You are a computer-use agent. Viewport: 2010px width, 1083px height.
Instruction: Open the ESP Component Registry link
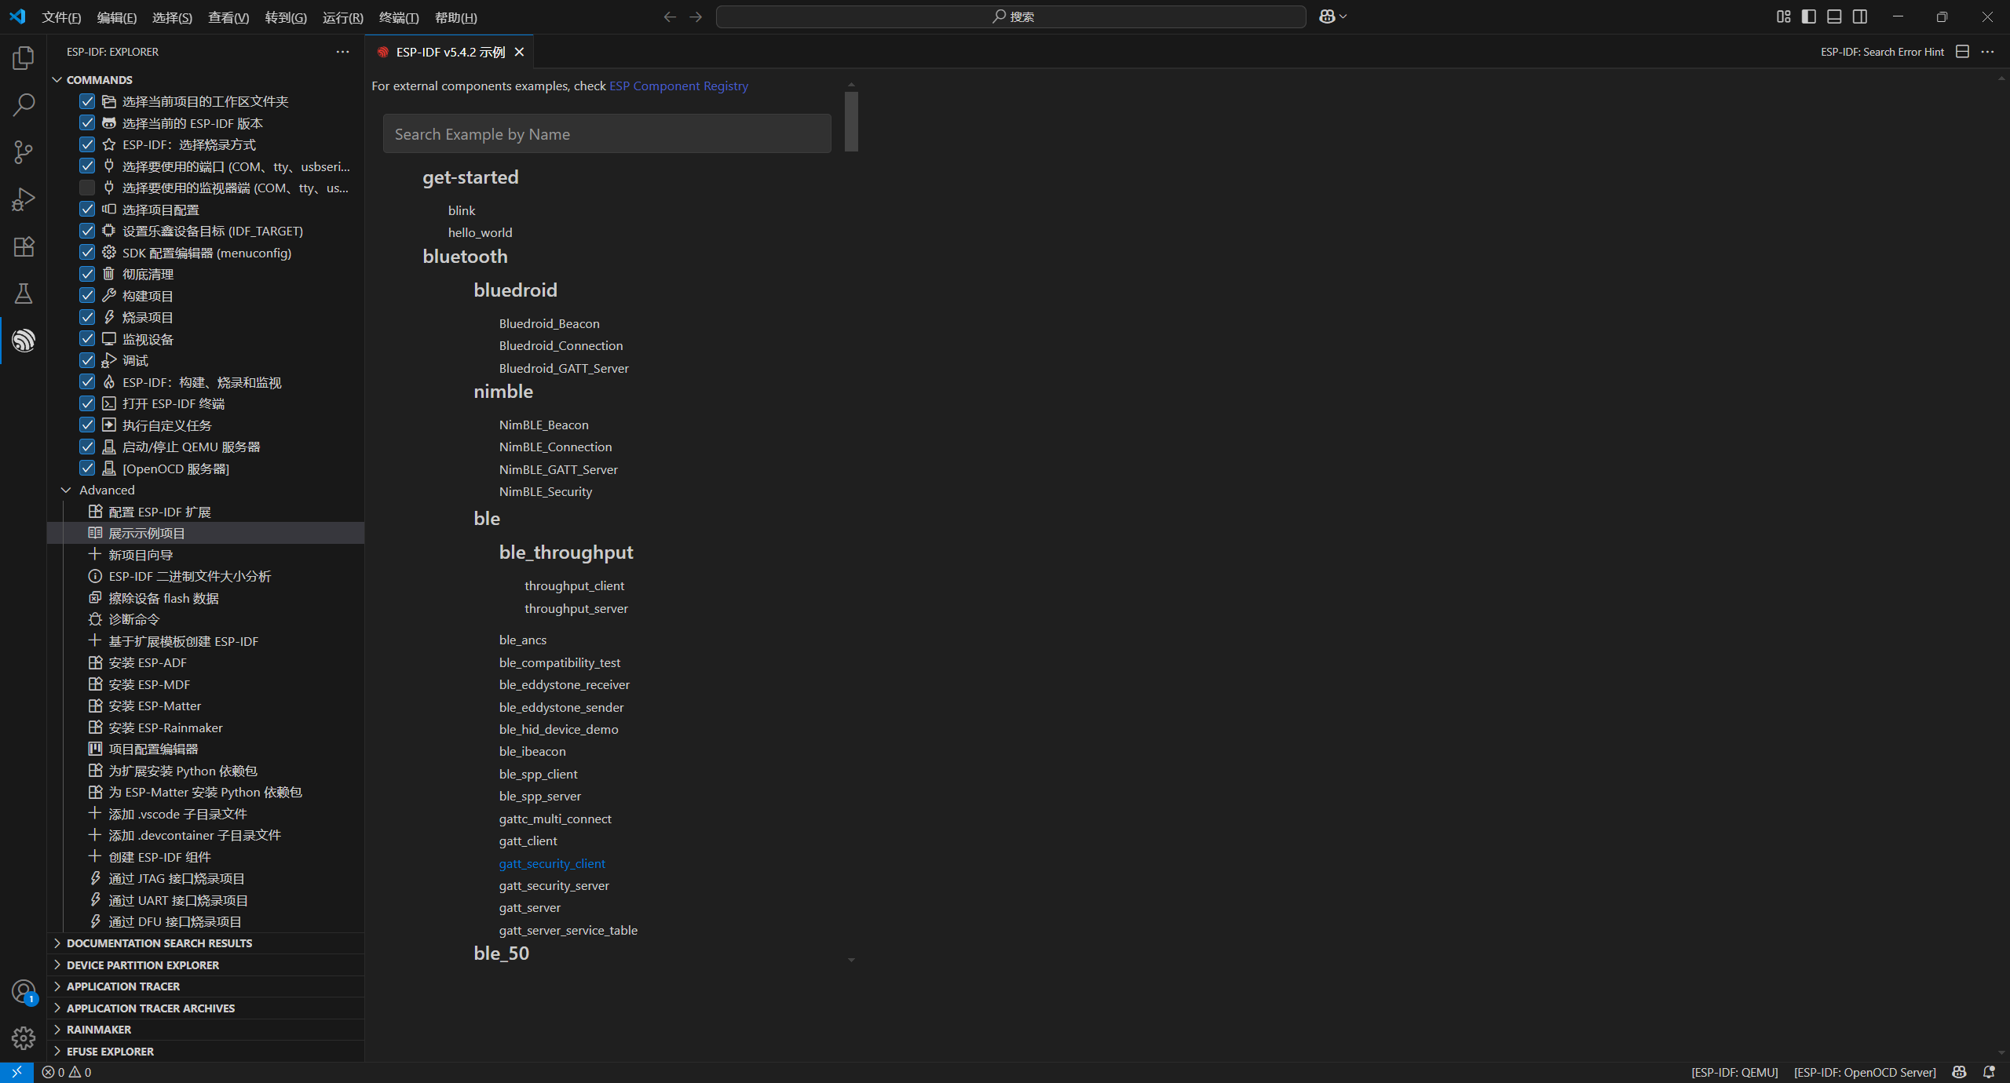678,86
